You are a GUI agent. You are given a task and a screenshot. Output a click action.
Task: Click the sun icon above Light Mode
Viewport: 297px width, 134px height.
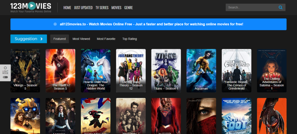coord(5,68)
